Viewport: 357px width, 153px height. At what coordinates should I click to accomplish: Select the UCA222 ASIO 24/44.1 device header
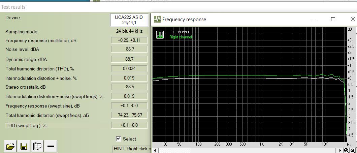tap(129, 20)
